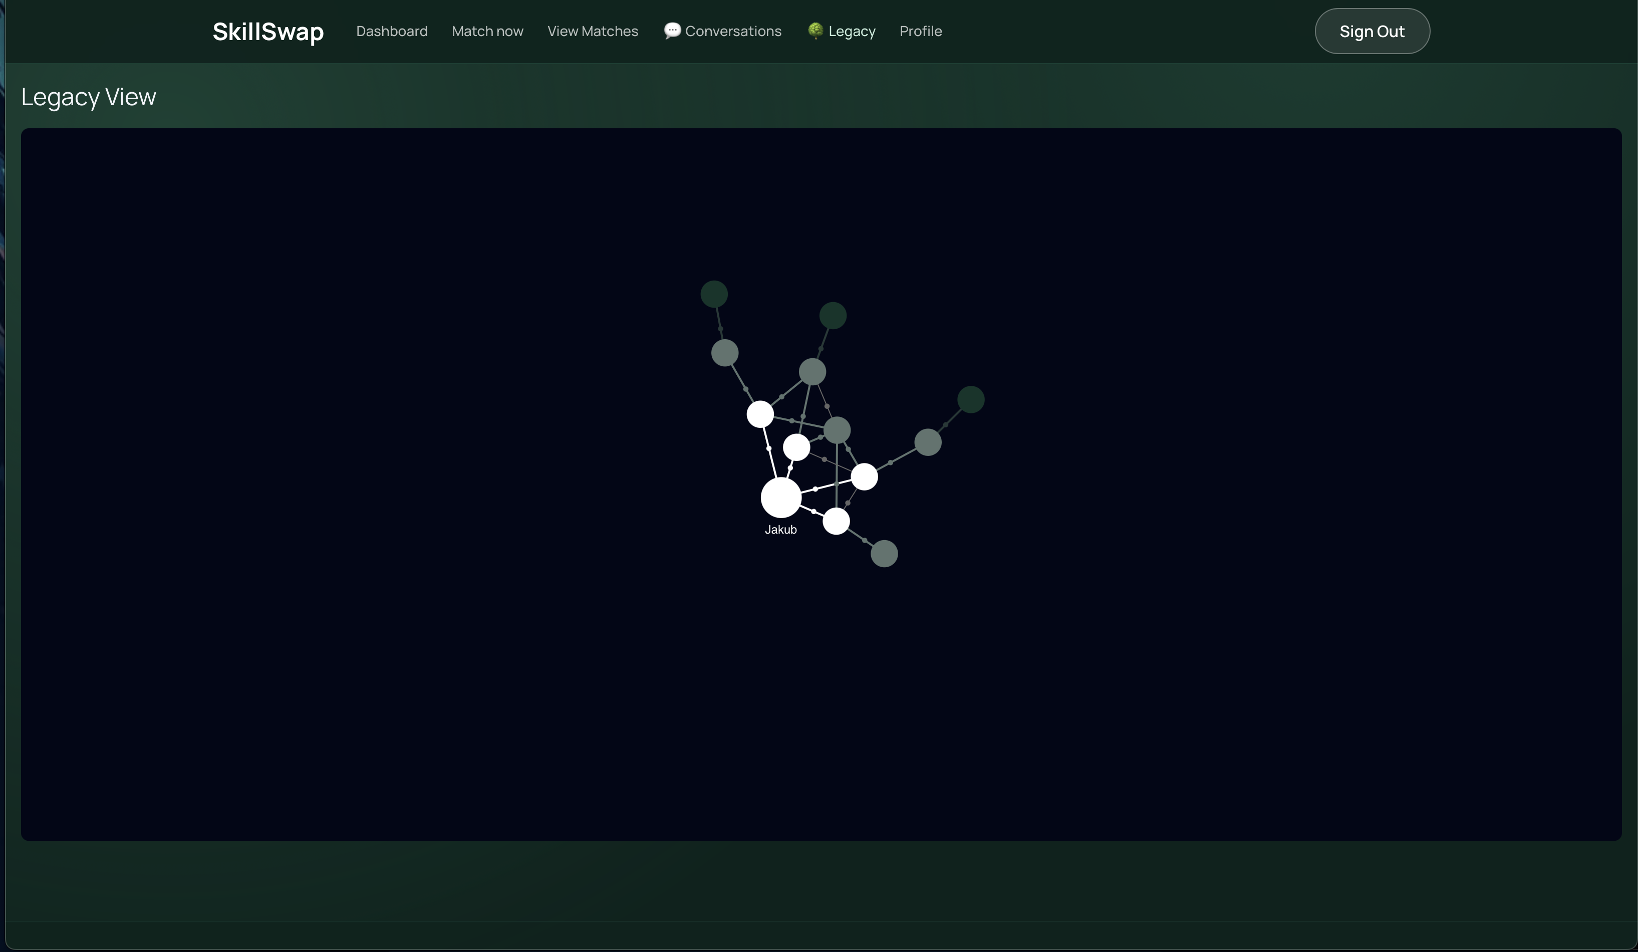This screenshot has width=1638, height=952.
Task: Click the dark green node farthest right
Action: pyautogui.click(x=970, y=399)
